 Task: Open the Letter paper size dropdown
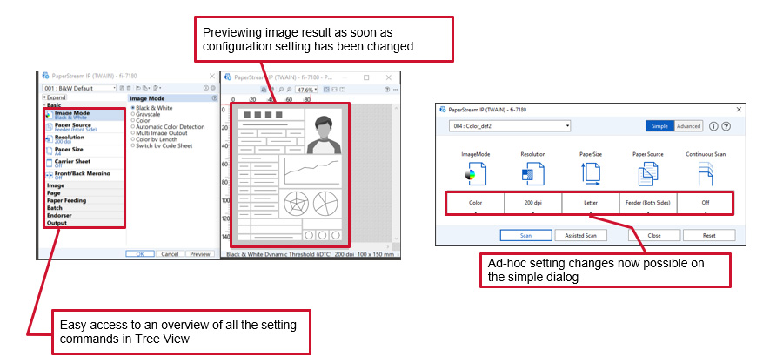[591, 203]
